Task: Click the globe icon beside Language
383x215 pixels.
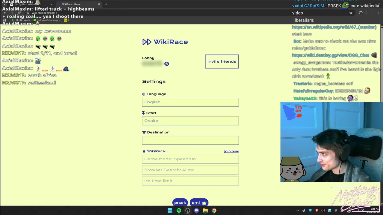Action: point(144,94)
